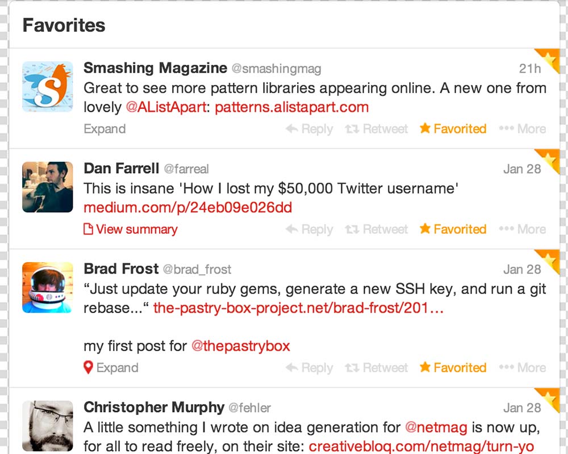
Task: Unfavorite the Smashing Magazine tweet
Action: [453, 128]
